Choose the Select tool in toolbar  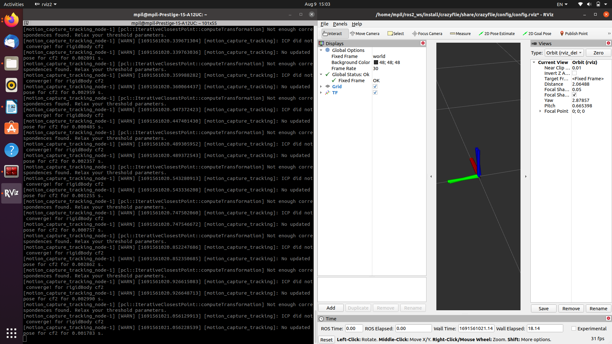(x=396, y=33)
